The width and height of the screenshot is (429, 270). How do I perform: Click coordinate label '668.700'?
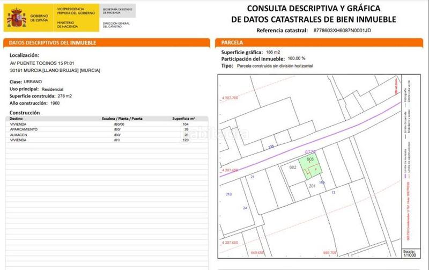pyautogui.click(x=330, y=252)
